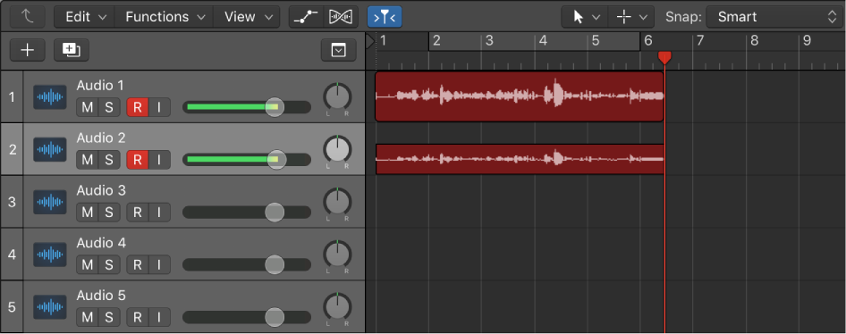Mute the Audio 4 track
Image resolution: width=846 pixels, height=334 pixels.
tap(88, 265)
